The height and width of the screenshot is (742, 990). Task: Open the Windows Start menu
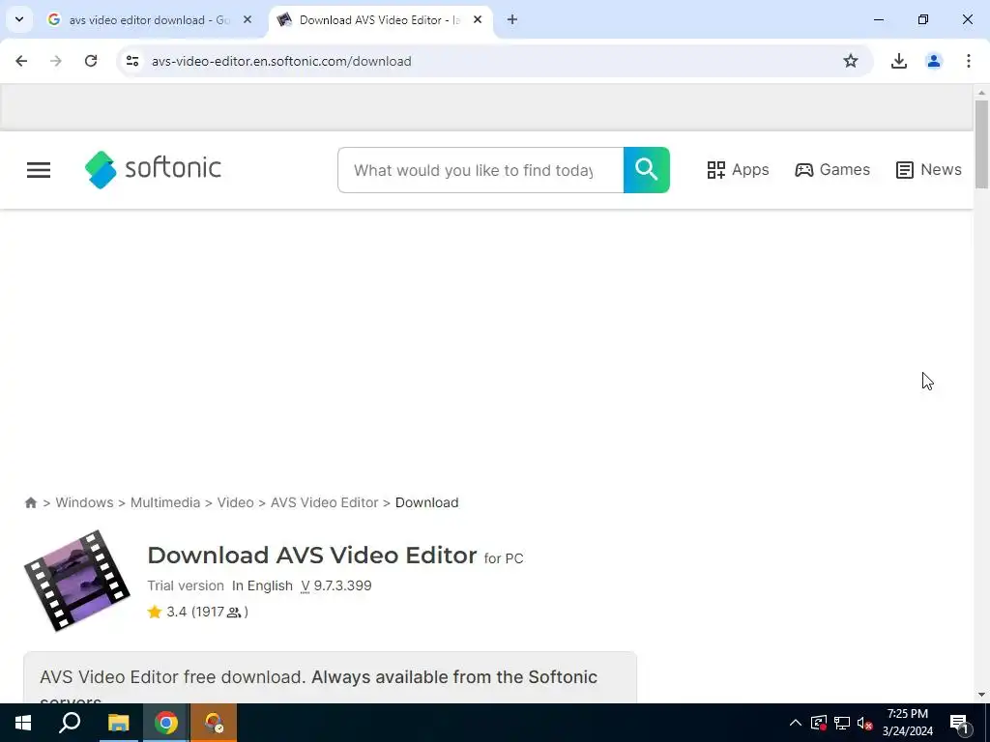click(x=23, y=723)
